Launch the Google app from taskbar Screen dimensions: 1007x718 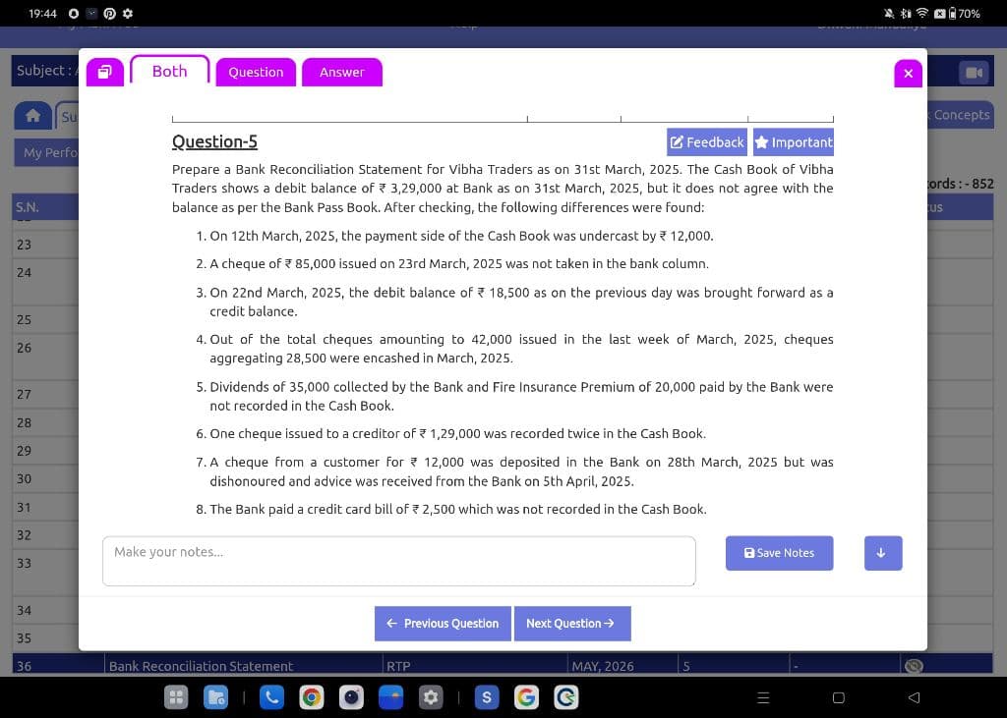click(527, 697)
